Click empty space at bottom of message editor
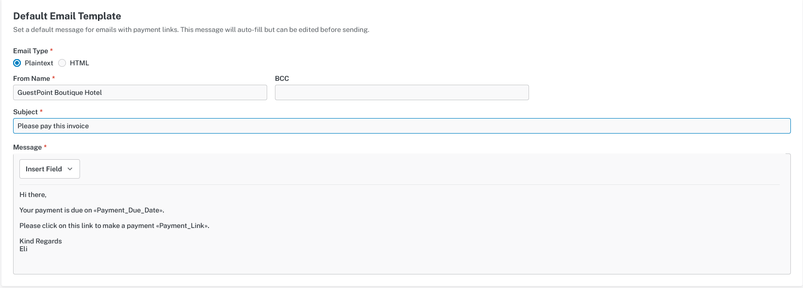This screenshot has width=803, height=288. tap(388, 264)
